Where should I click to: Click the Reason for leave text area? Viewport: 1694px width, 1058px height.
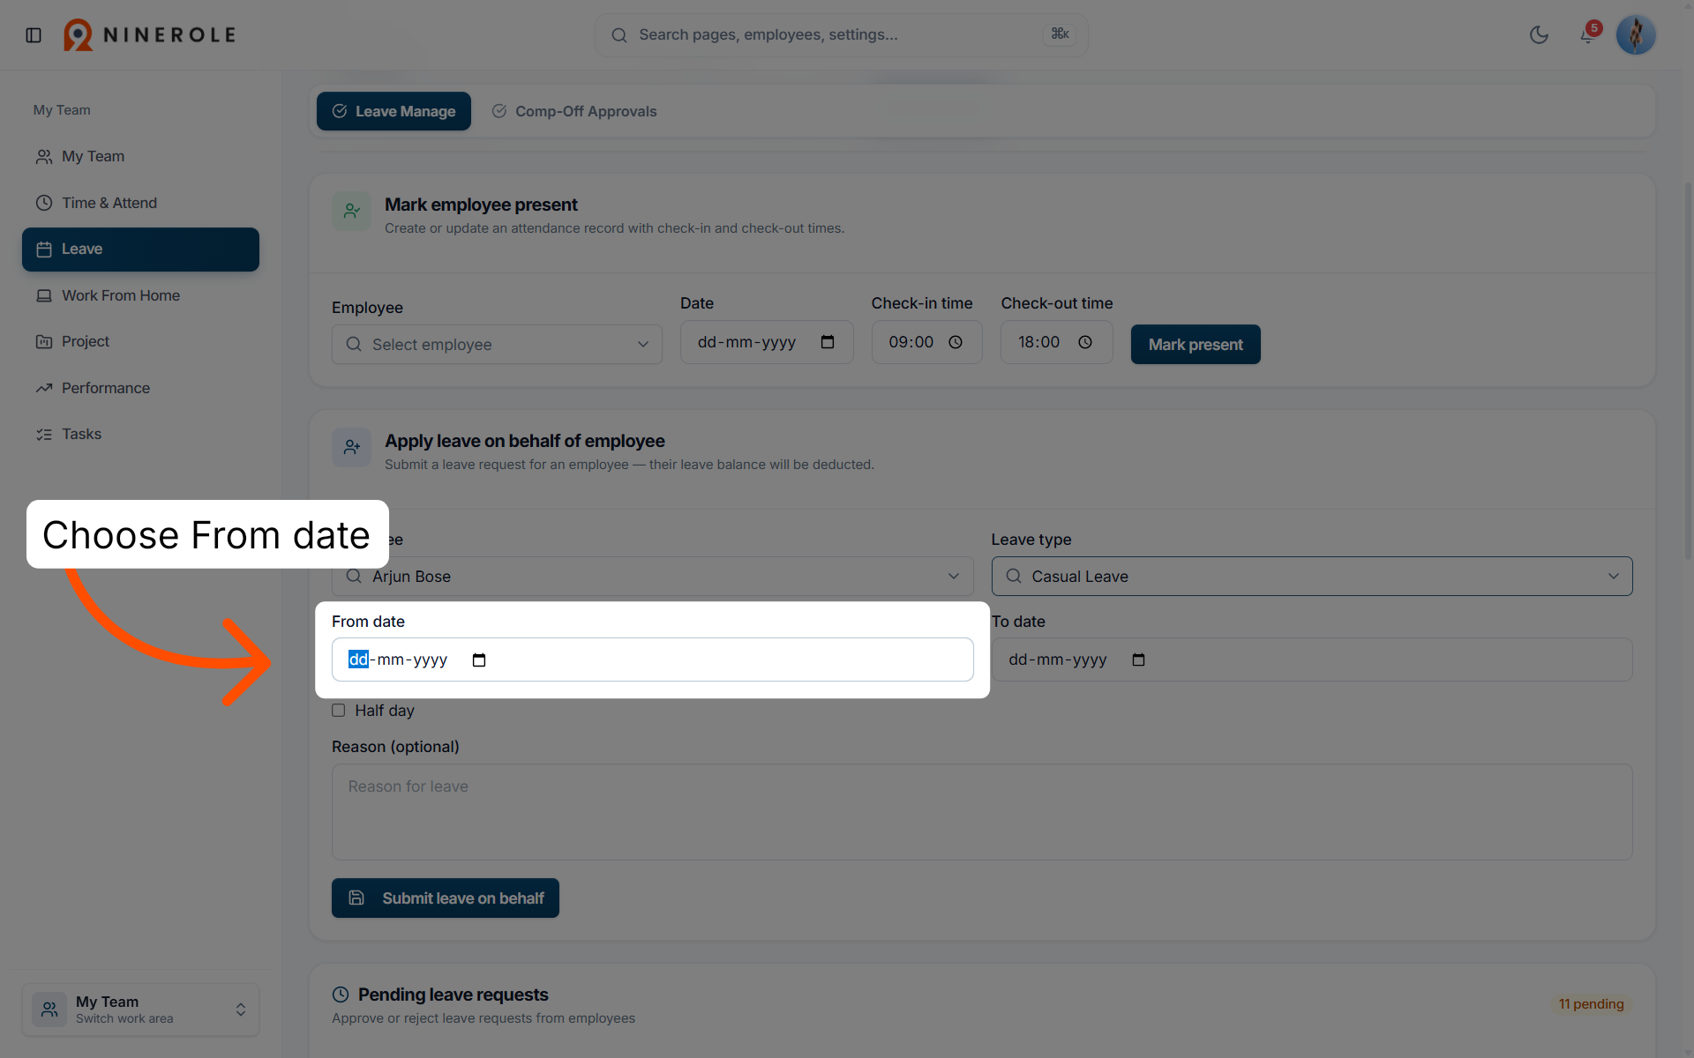(982, 812)
